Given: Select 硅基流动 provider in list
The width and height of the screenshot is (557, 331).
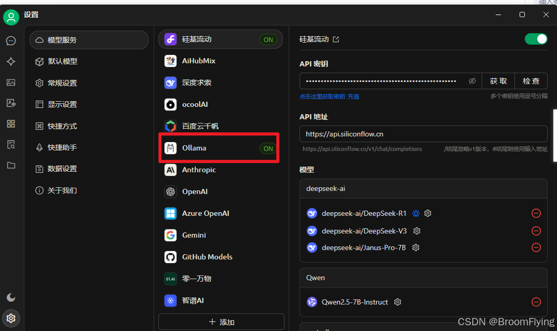Looking at the screenshot, I should [220, 39].
